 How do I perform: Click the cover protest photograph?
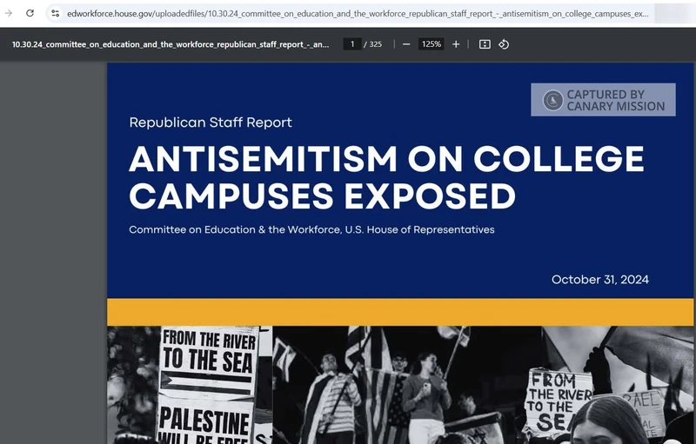(400, 385)
